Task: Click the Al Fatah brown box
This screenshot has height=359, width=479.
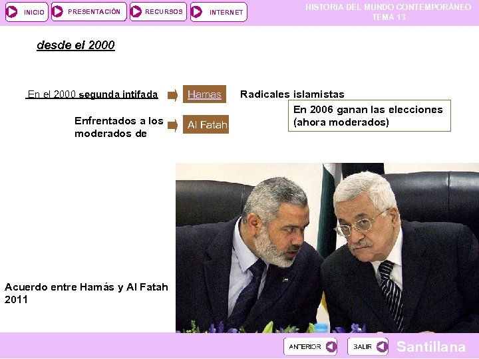Action: (x=206, y=124)
